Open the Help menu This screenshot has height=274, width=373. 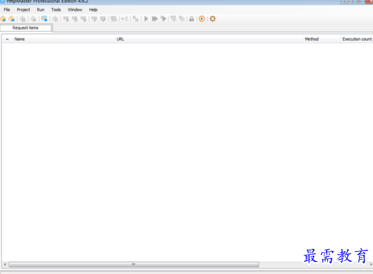coord(93,10)
